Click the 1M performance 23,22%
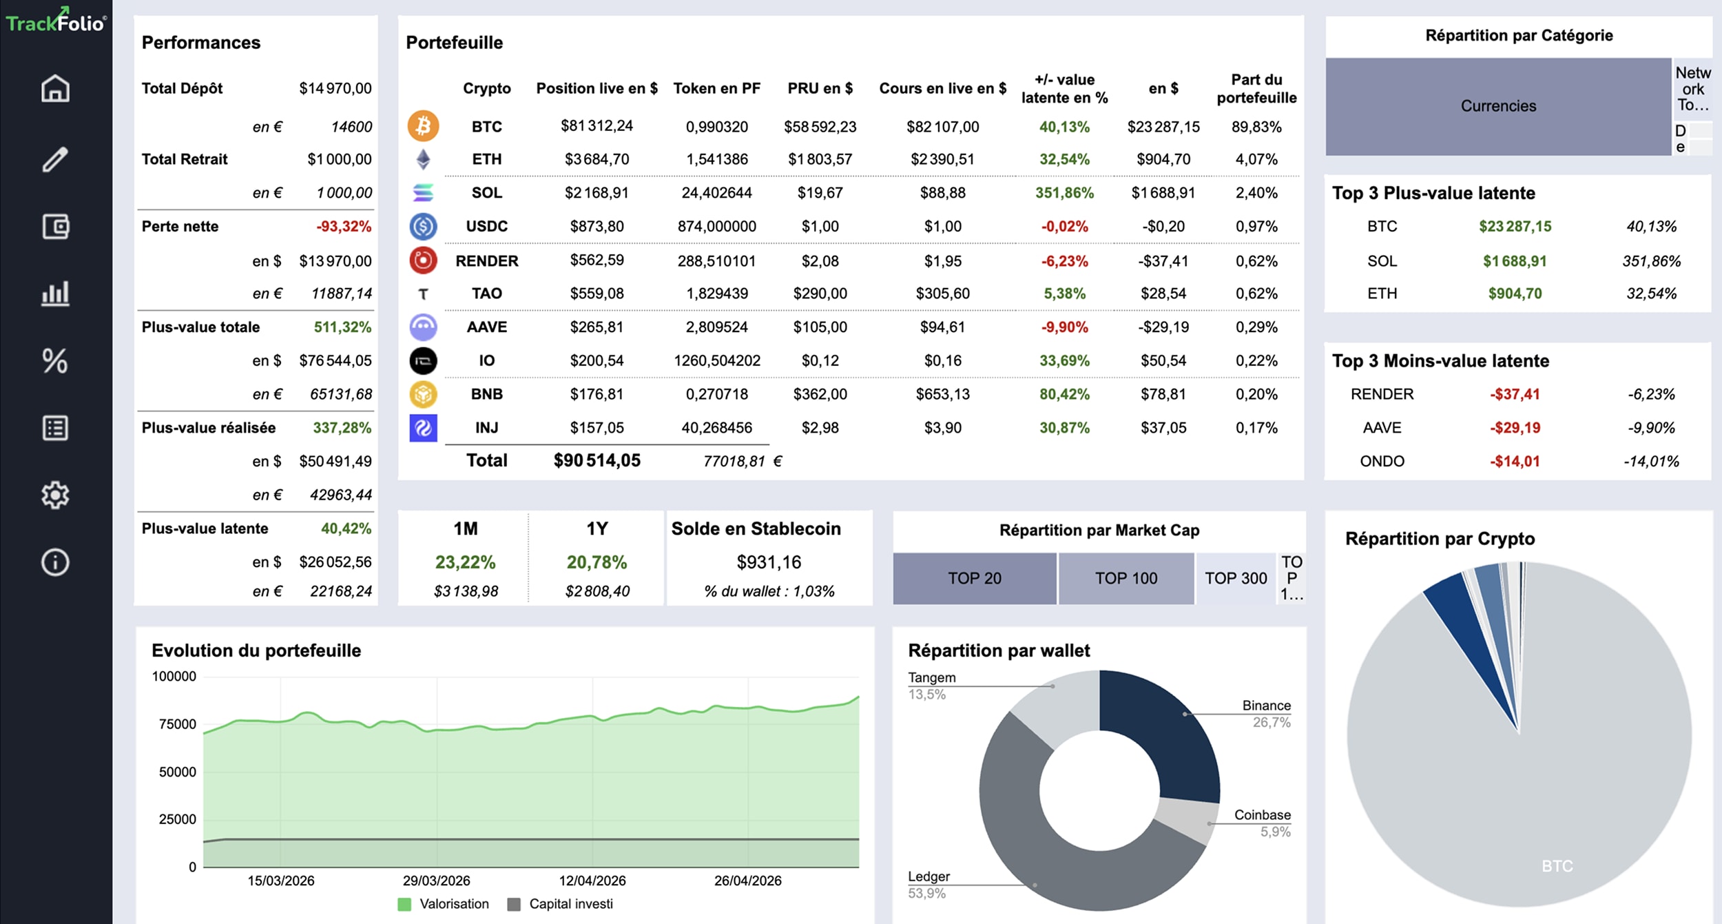Image resolution: width=1722 pixels, height=924 pixels. pyautogui.click(x=465, y=562)
